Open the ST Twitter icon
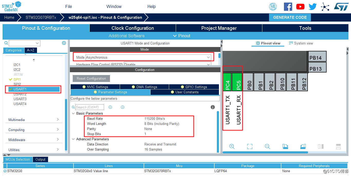This screenshot has height=176, width=351. tap(313, 7)
